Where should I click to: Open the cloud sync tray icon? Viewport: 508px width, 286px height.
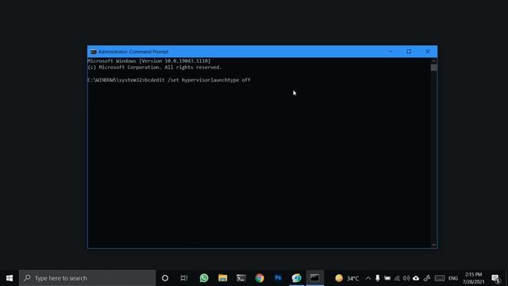416,278
